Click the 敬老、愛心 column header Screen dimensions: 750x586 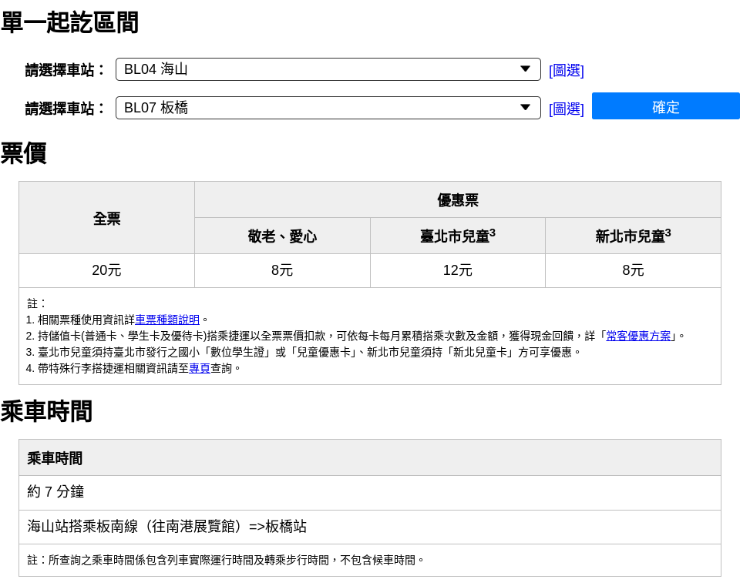(x=282, y=236)
